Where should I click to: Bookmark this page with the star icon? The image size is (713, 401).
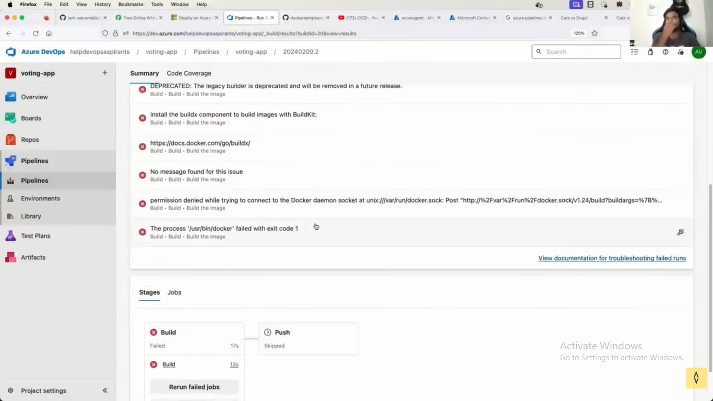[x=595, y=33]
